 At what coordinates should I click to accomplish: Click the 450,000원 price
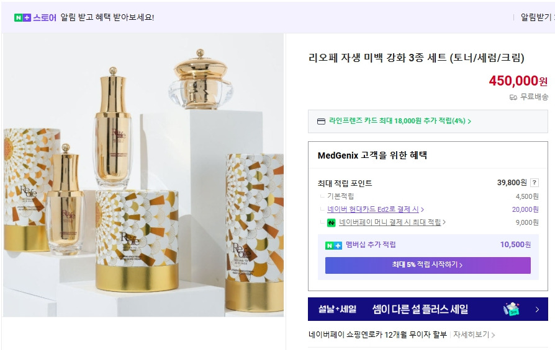(518, 81)
